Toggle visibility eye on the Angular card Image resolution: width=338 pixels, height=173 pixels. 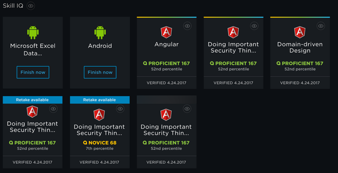(187, 26)
